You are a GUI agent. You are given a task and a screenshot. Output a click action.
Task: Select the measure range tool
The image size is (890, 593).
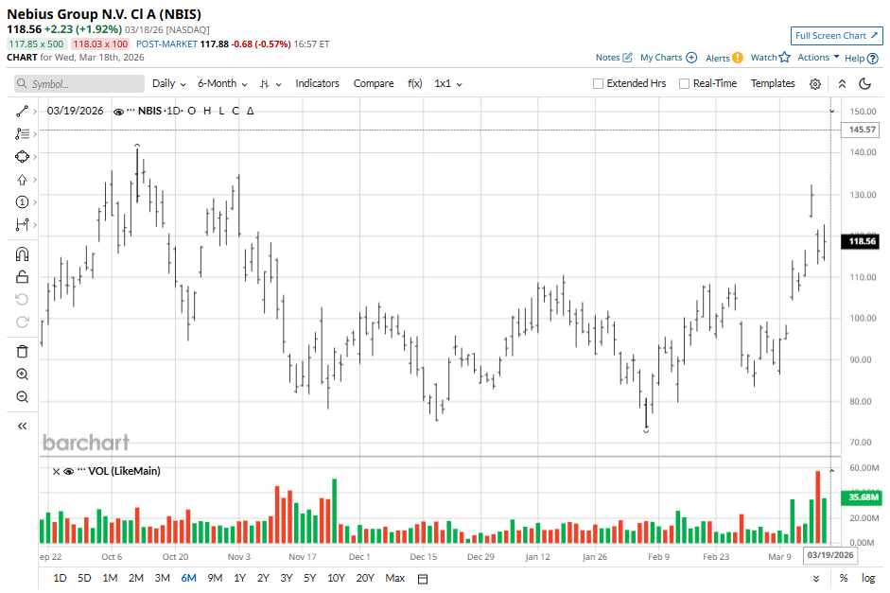tap(22, 225)
